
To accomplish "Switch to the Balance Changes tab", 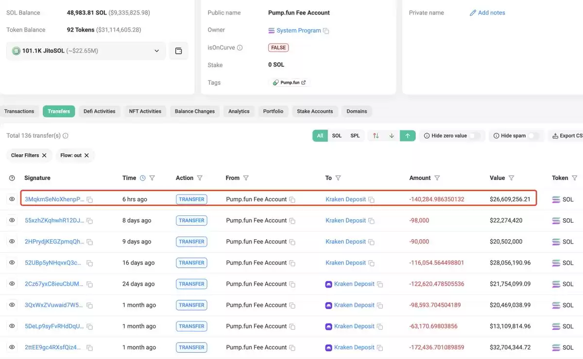I will pos(195,112).
